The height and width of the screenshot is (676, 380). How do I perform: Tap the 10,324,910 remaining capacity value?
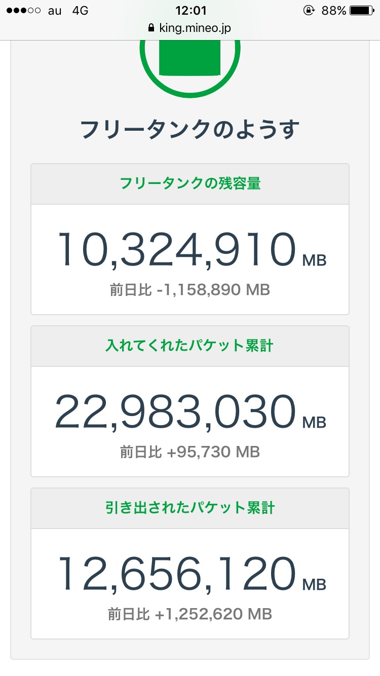pos(176,249)
